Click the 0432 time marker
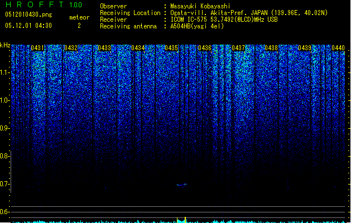The width and height of the screenshot is (351, 223). coord(71,48)
